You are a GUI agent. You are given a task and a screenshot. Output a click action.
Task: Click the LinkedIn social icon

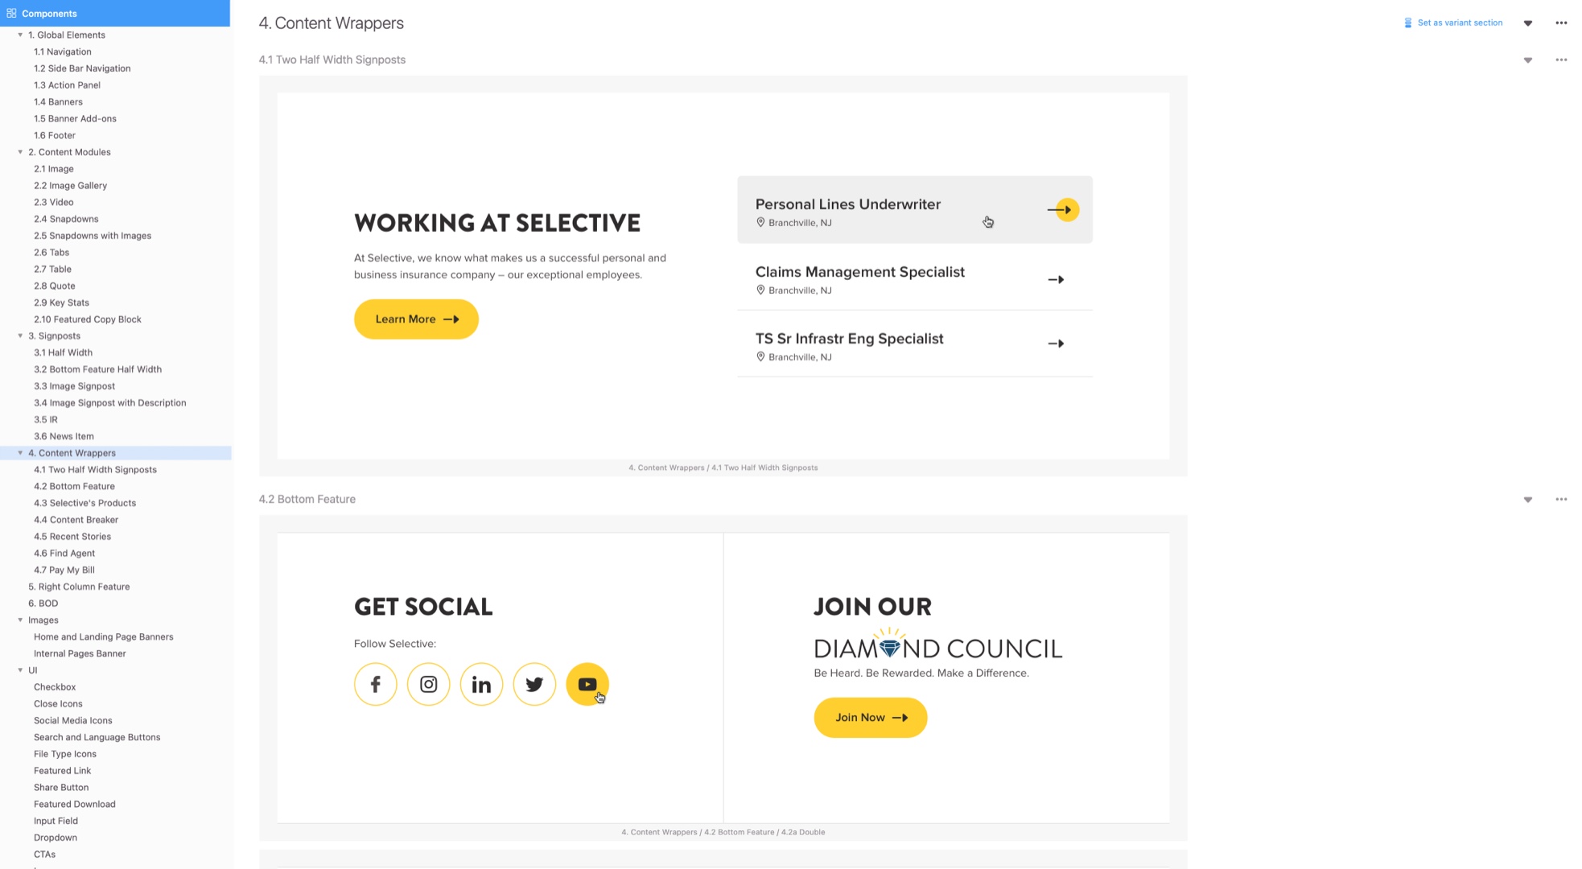click(481, 684)
